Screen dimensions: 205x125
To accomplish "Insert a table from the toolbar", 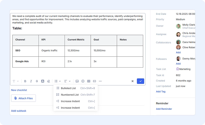I will (x=89, y=81).
